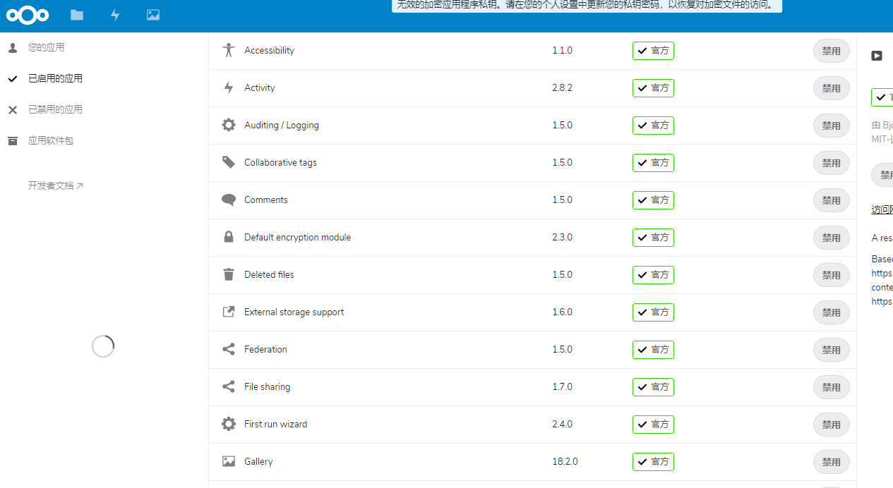Viewport: 893px width, 488px height.
Task: Disable the File sharing app
Action: 832,387
